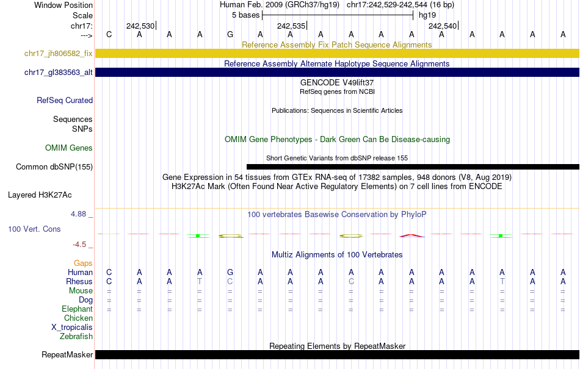The image size is (580, 369).
Task: Click the navy alternate haplotype alignment bar
Action: pos(338,72)
